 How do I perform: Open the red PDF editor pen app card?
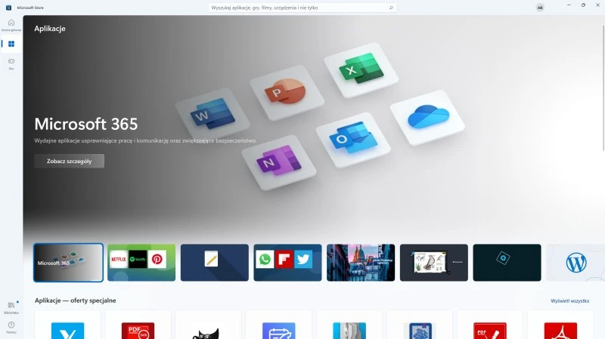[490, 325]
